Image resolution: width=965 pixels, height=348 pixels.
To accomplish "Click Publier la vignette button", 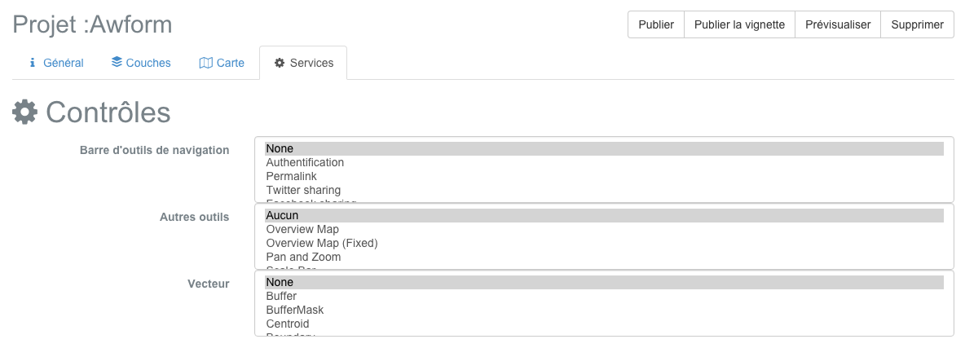I will coord(740,24).
